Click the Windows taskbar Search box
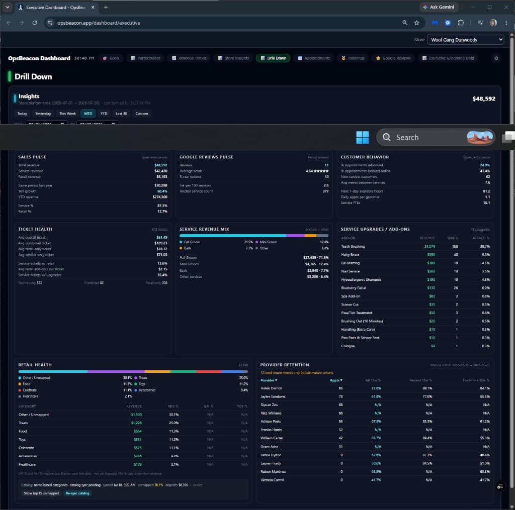Screen dimensions: 515x510 point(436,137)
